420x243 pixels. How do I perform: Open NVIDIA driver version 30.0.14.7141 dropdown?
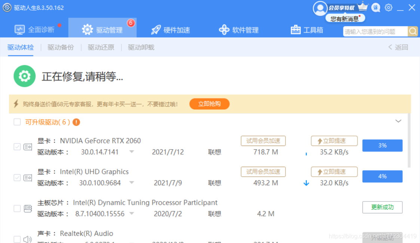(132, 152)
